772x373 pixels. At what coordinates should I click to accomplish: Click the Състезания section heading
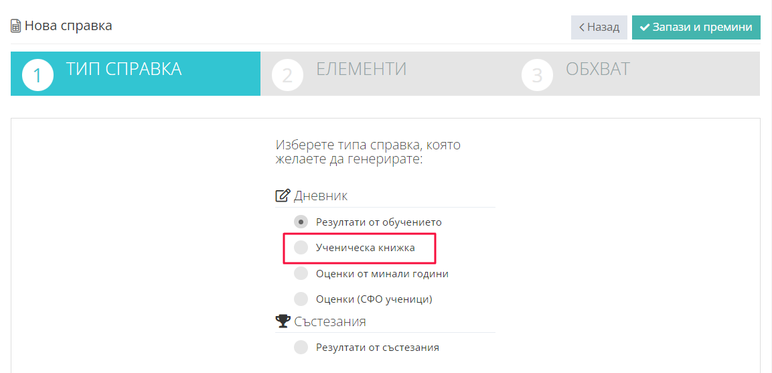330,321
